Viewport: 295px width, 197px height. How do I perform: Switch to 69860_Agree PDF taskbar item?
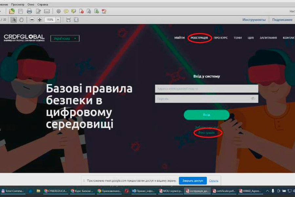(251, 191)
